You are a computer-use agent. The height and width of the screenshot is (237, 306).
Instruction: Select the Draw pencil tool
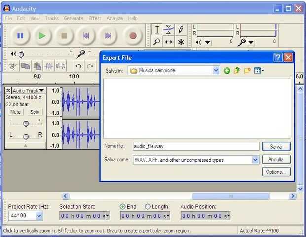(x=181, y=30)
